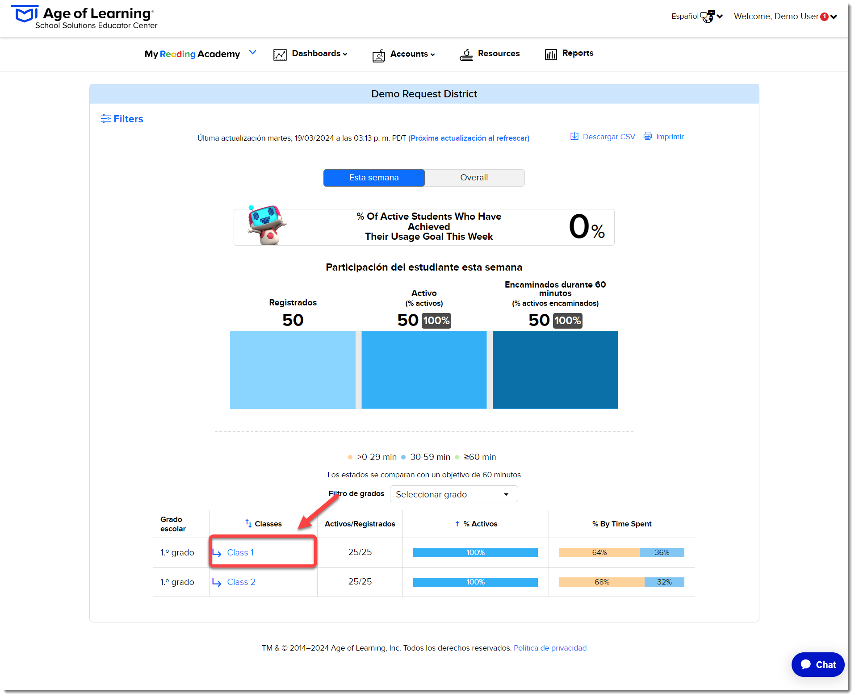Open the Seleccionar grado dropdown

tap(454, 494)
